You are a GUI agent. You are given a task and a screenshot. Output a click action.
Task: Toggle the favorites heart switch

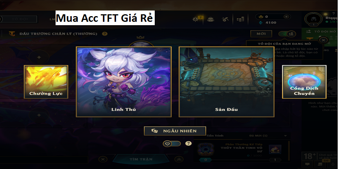pos(172,143)
